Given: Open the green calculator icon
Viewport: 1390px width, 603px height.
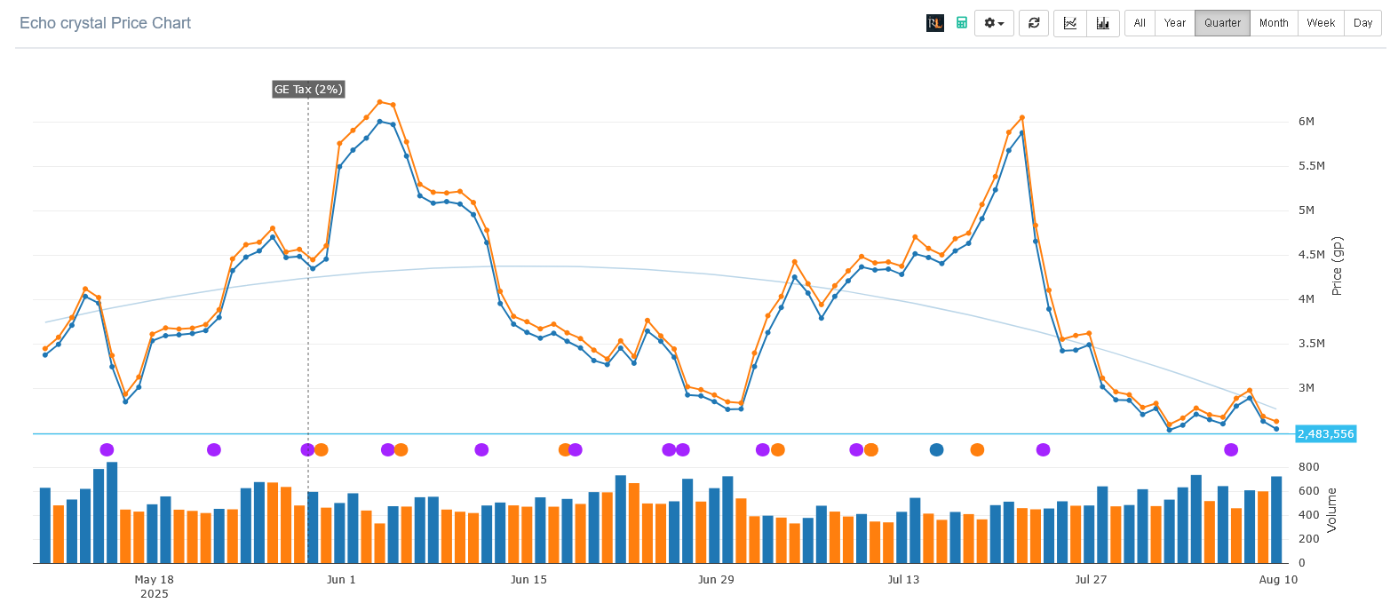Looking at the screenshot, I should [962, 23].
